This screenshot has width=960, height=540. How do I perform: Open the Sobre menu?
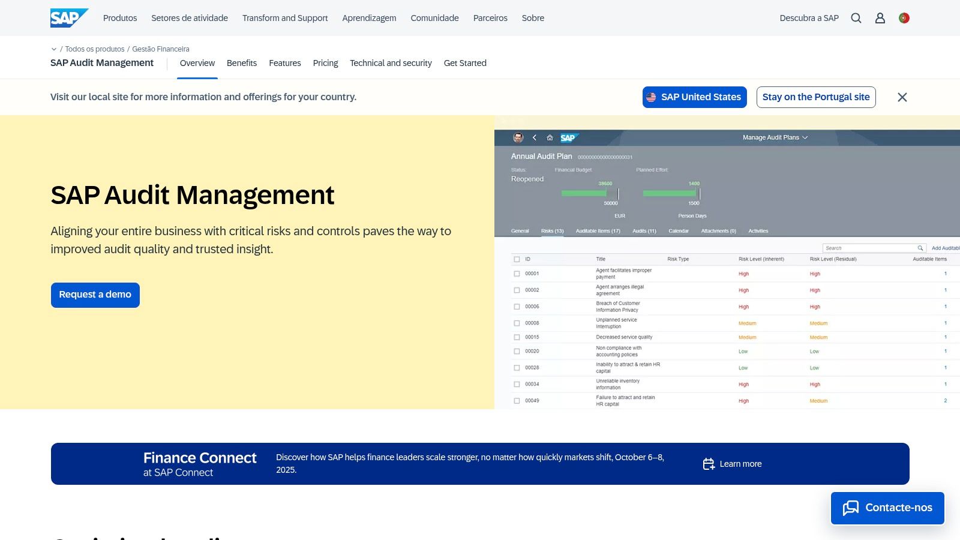tap(533, 18)
